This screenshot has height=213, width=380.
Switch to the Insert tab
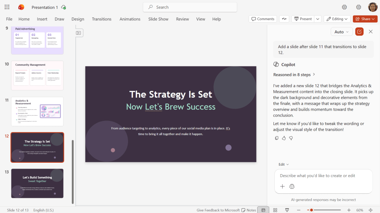click(x=42, y=19)
